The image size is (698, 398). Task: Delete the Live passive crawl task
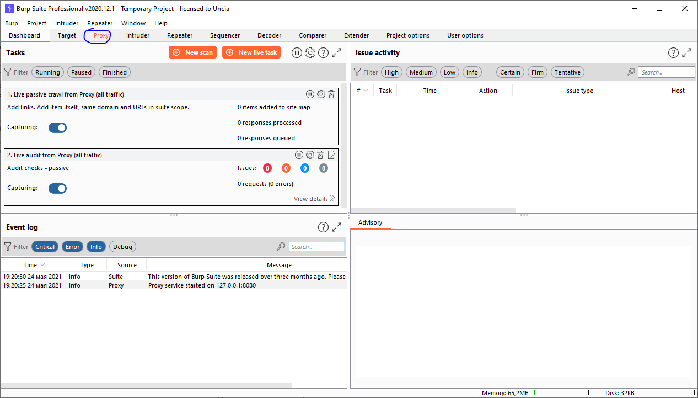[331, 94]
